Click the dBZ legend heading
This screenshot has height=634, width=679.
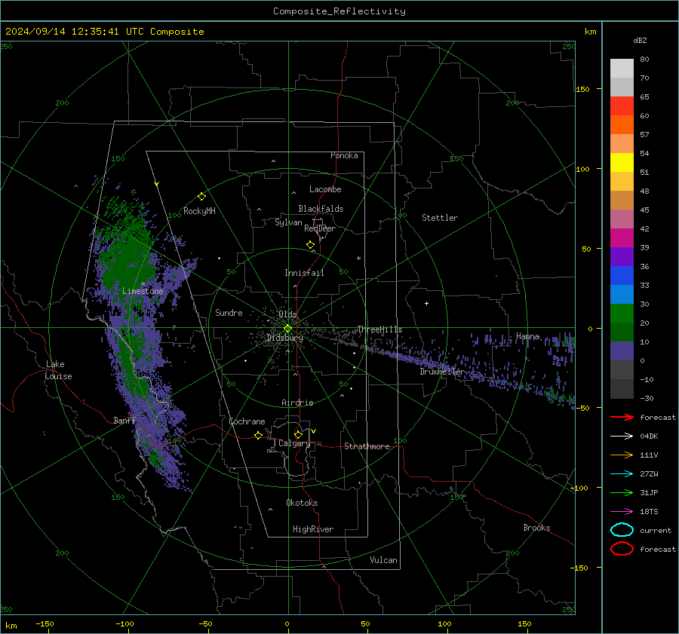(x=640, y=40)
